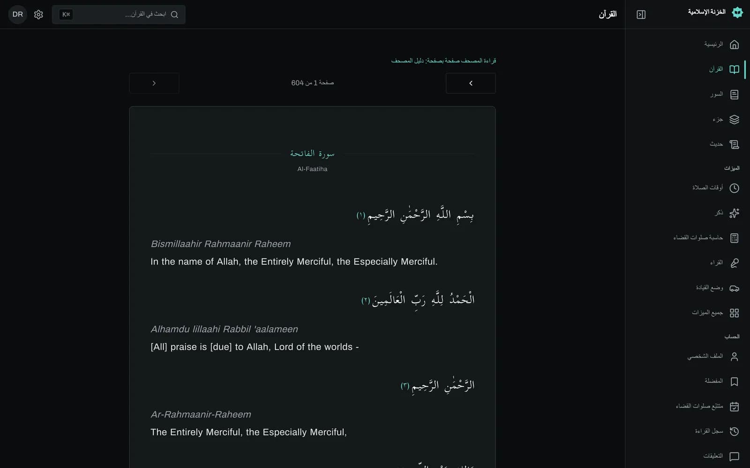The image size is (750, 468).
Task: Open the Mushaf guide (دليل المصحف) link
Action: click(x=407, y=61)
